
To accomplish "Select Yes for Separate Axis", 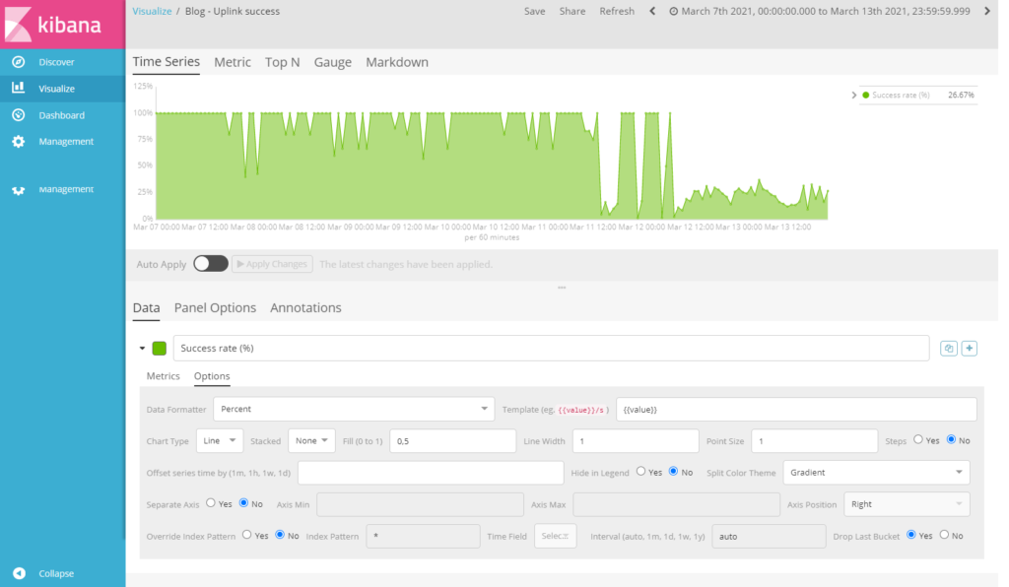I will (211, 502).
